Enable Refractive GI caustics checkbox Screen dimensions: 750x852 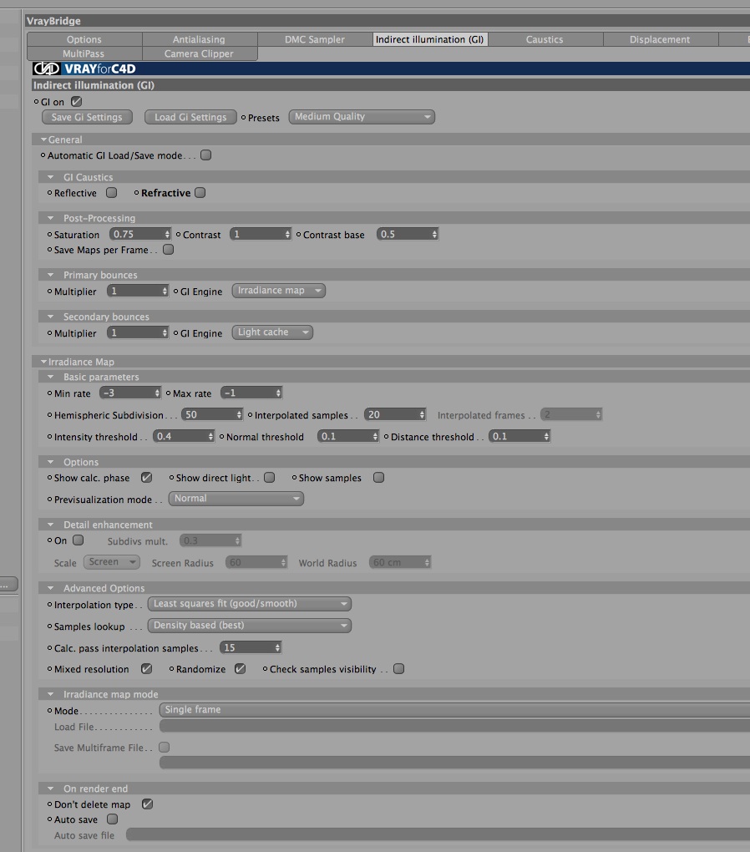pos(200,193)
